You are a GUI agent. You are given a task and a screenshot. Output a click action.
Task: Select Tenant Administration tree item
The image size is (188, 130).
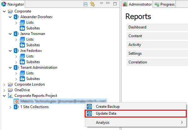click(39, 67)
